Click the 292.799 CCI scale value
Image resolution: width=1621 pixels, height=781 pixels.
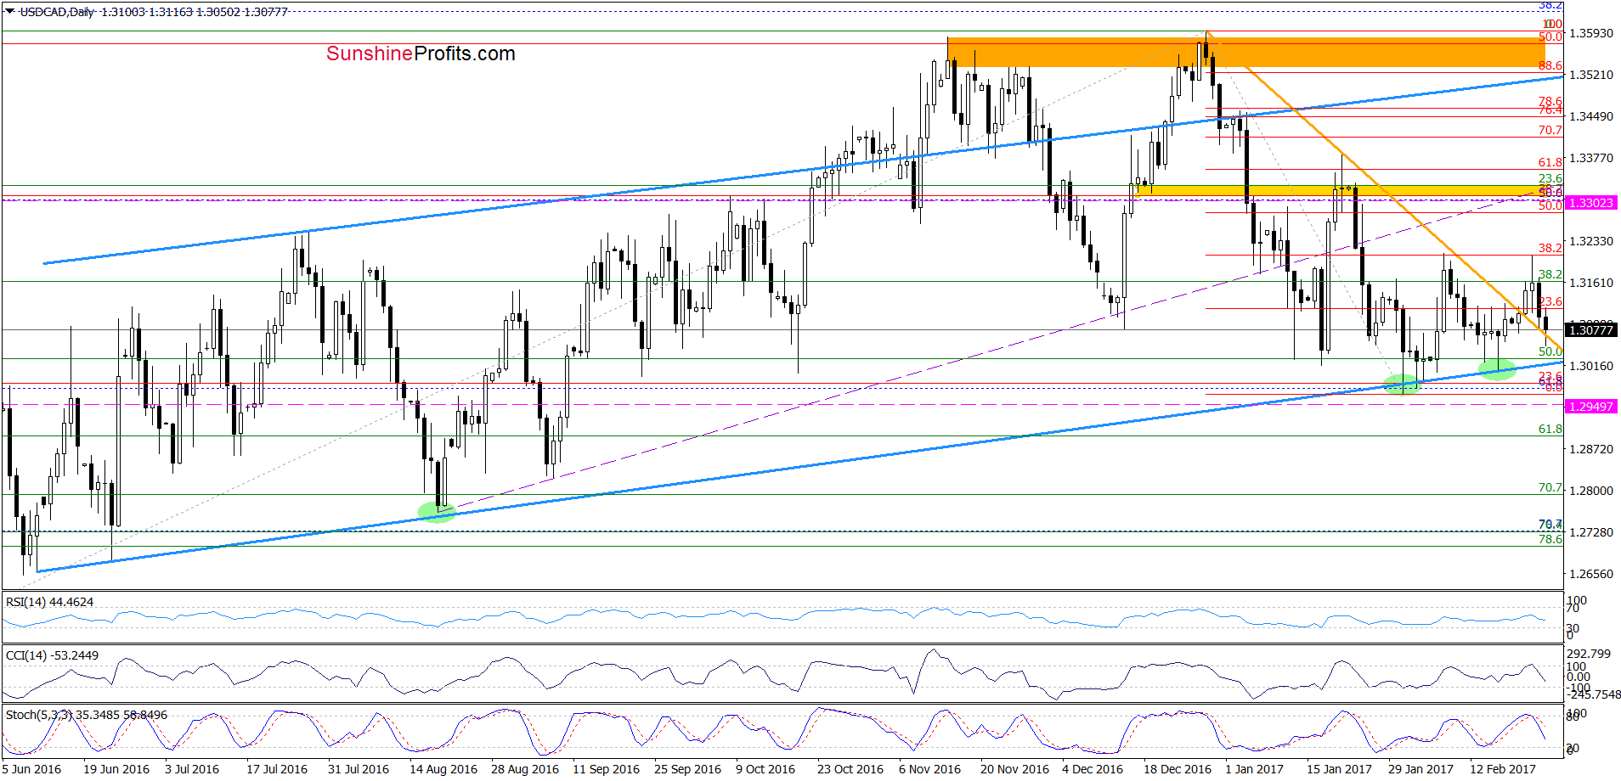(1588, 654)
